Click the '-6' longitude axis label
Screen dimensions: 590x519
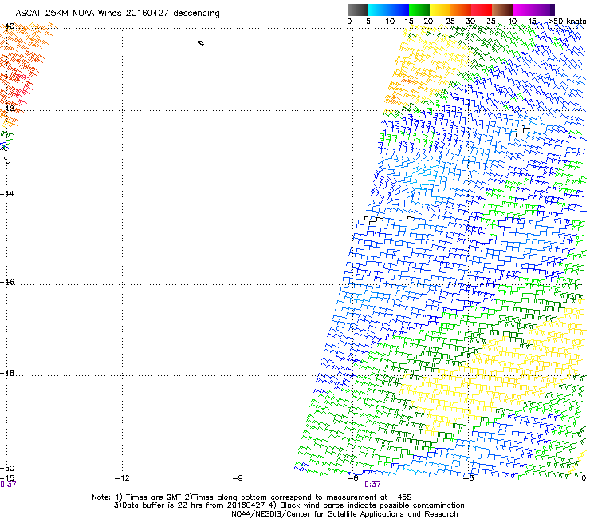tap(352, 478)
